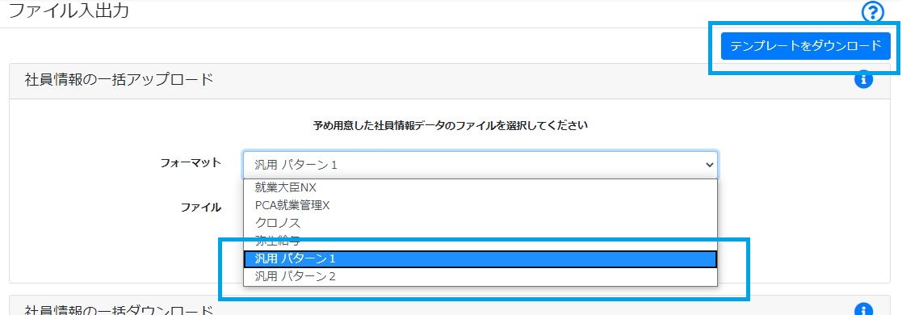Click the 社員情報の一括ダウンロード section header

point(119,310)
